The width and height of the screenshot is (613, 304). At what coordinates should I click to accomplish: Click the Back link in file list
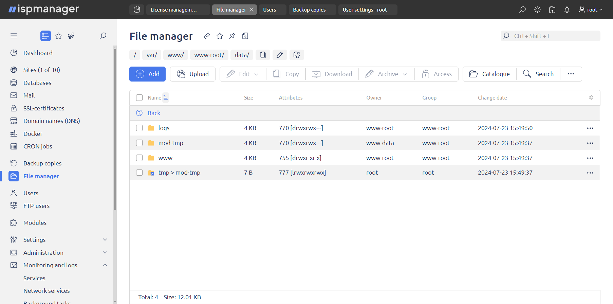coord(154,113)
